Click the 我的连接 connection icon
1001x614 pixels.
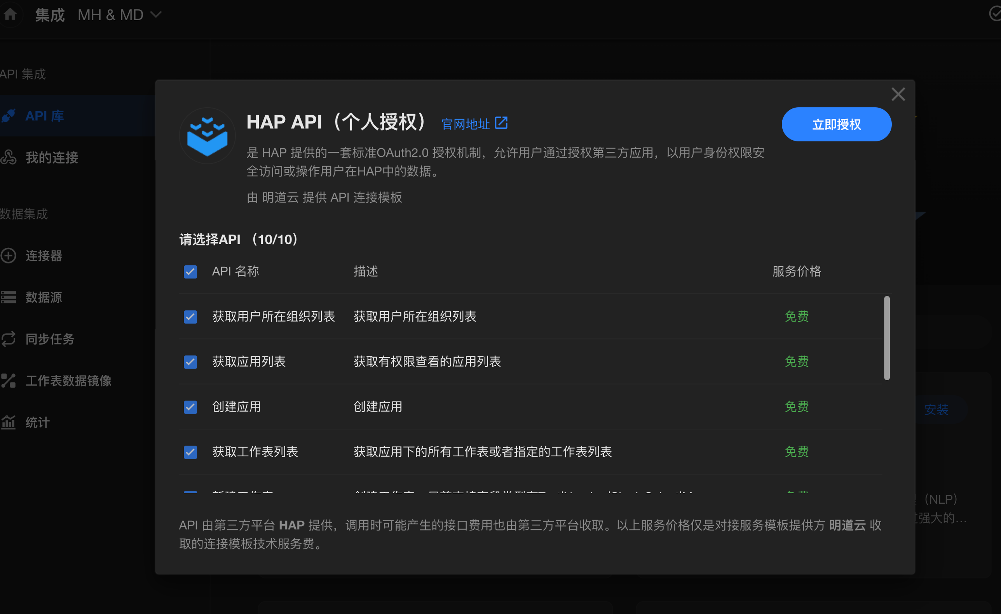(x=9, y=157)
